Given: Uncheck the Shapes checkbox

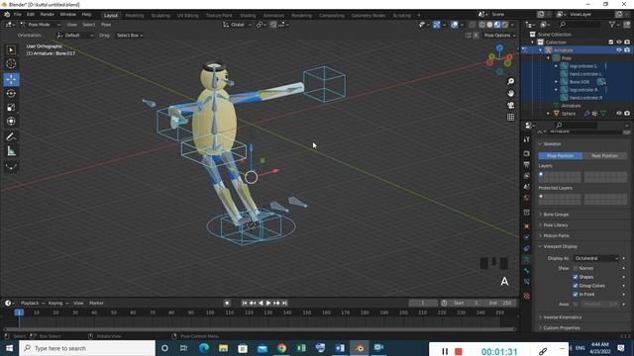Looking at the screenshot, I should (x=576, y=277).
